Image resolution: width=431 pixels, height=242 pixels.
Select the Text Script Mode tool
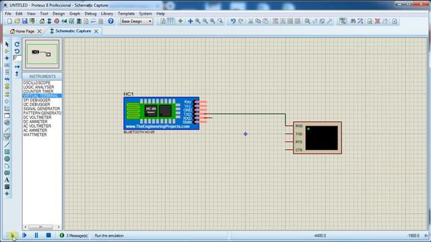(x=7, y=72)
